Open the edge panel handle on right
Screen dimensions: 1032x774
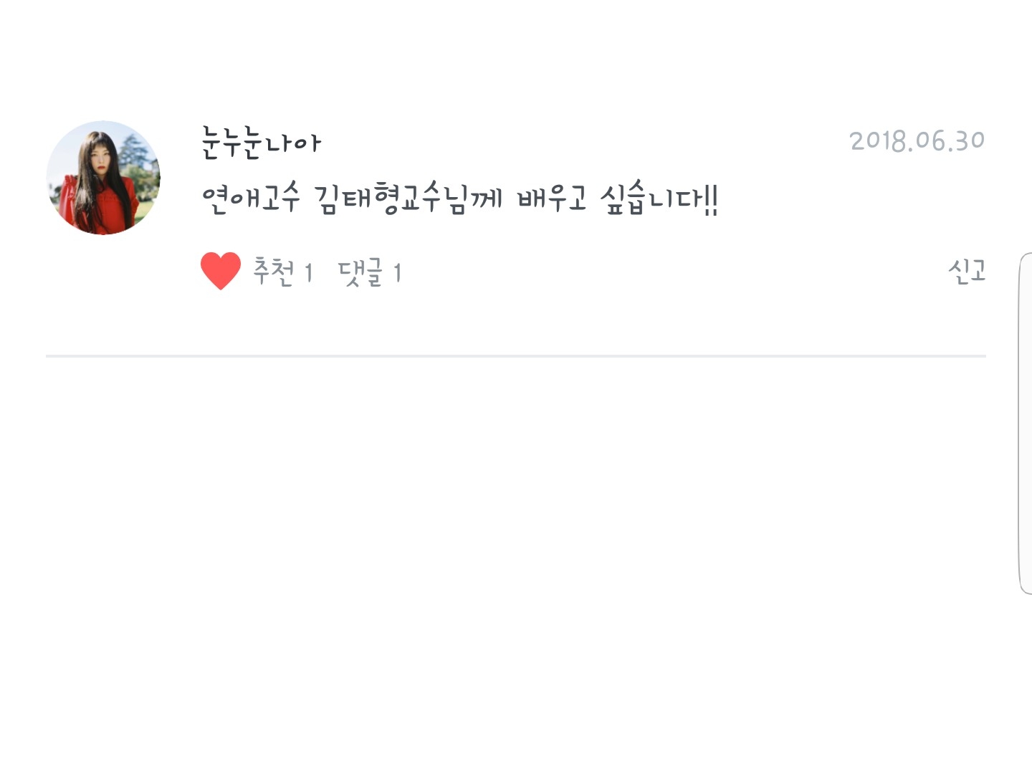click(x=1025, y=423)
